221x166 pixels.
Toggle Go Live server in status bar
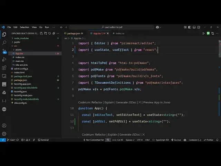[x=176, y=140]
